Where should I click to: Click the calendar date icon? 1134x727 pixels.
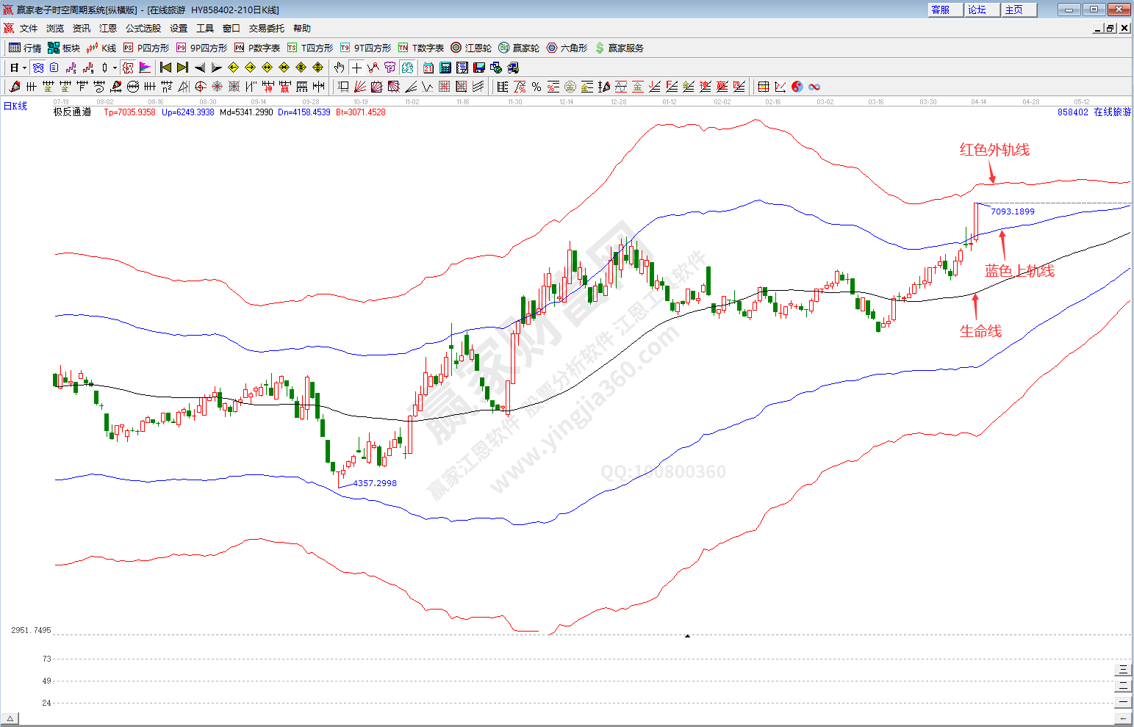(428, 68)
